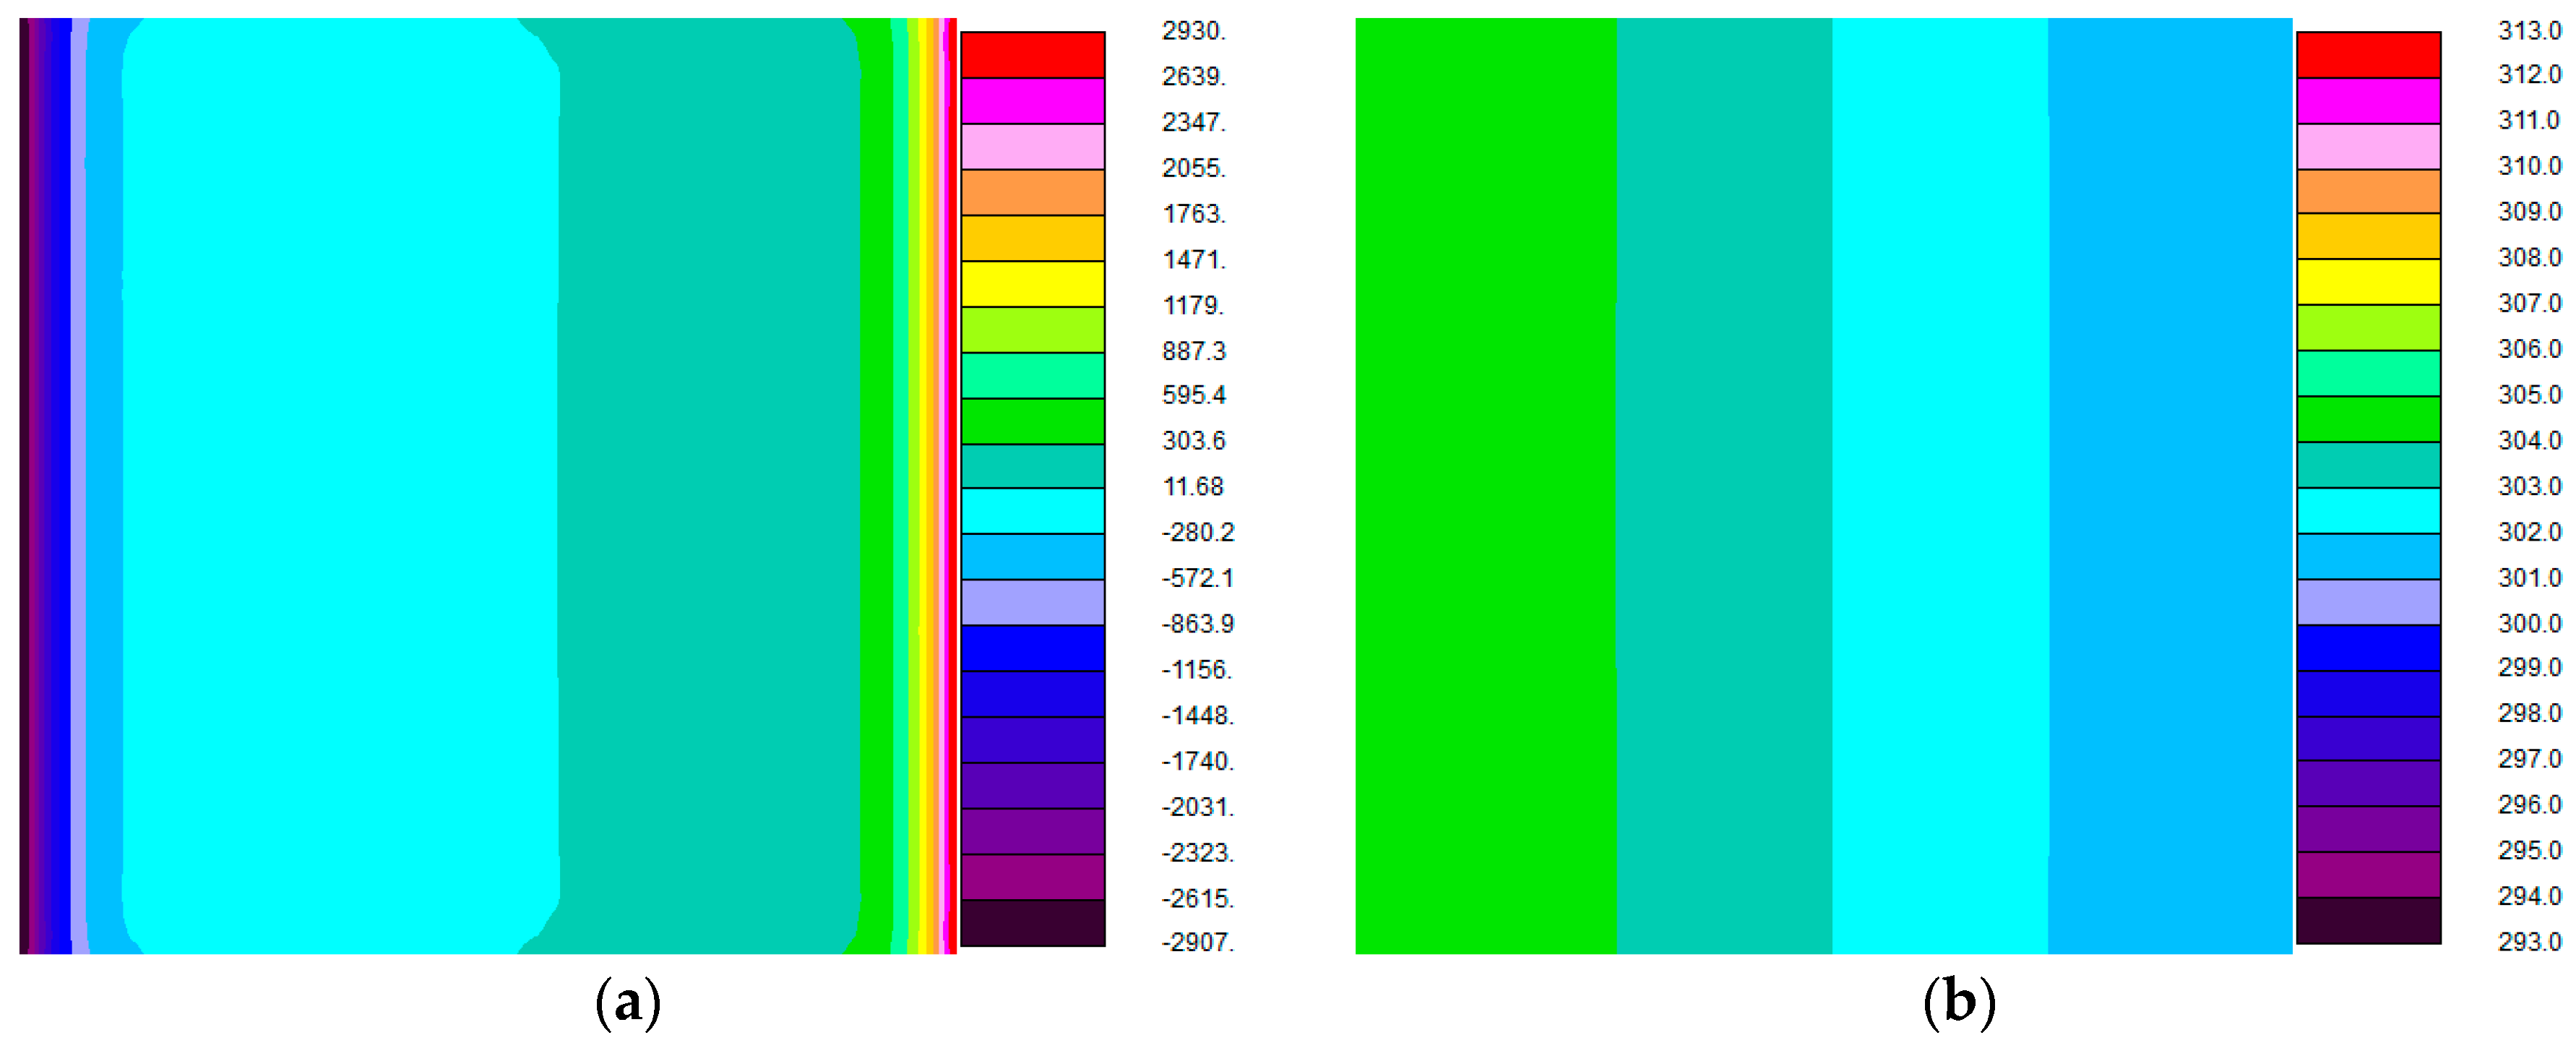
Task: Click the large cyan region in plot (a)
Action: [340, 485]
